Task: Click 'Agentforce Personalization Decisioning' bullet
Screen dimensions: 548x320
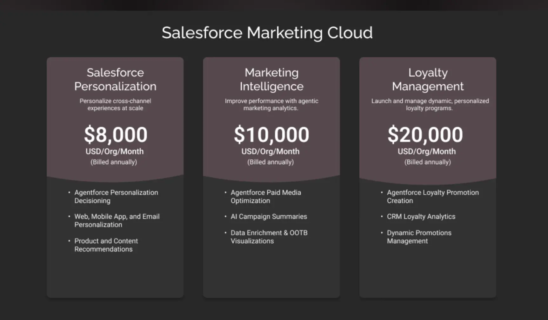Action: [116, 197]
